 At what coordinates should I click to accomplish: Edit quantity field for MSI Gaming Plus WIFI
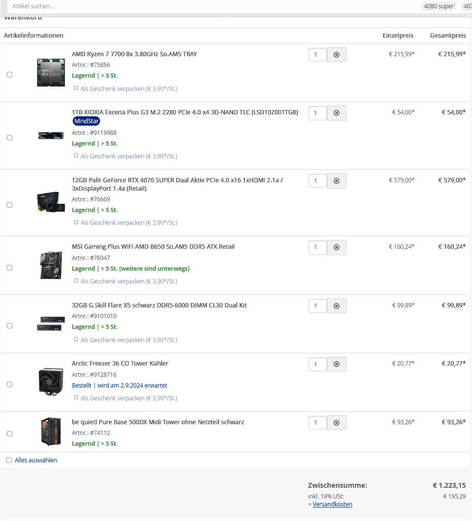[x=318, y=247]
